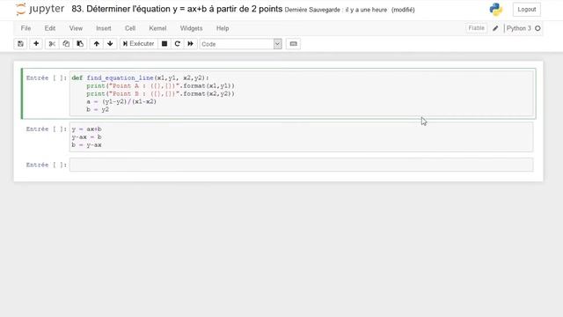Screen dimensions: 563x317
Task: Click the 'b = y-ax' line
Action: [x=86, y=144]
